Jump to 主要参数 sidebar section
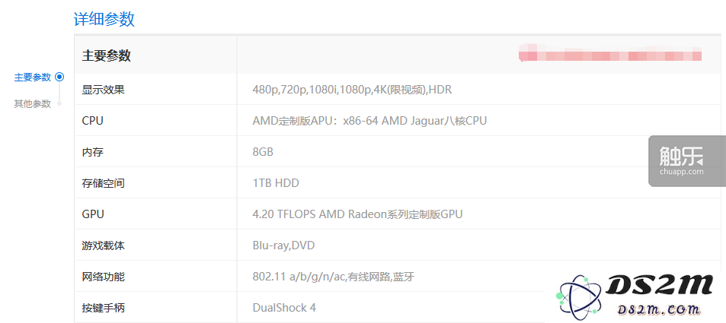 [x=33, y=78]
